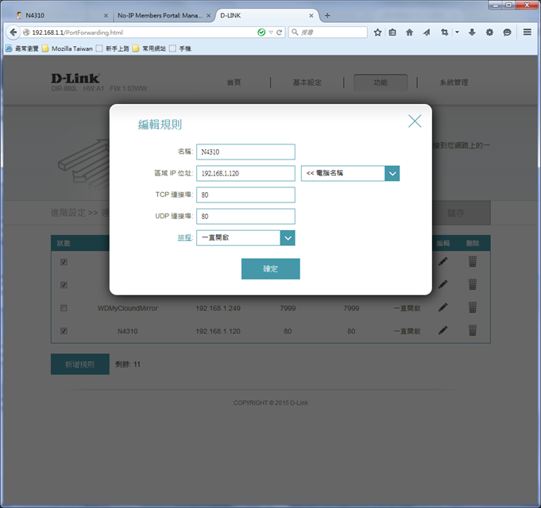This screenshot has width=541, height=508.
Task: Open the 首頁 navigation item
Action: [234, 83]
